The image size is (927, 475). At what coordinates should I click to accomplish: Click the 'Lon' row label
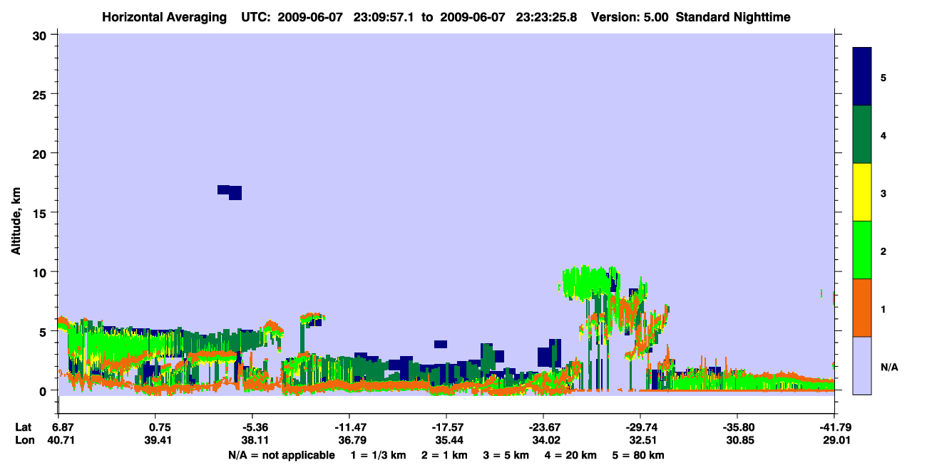click(24, 440)
